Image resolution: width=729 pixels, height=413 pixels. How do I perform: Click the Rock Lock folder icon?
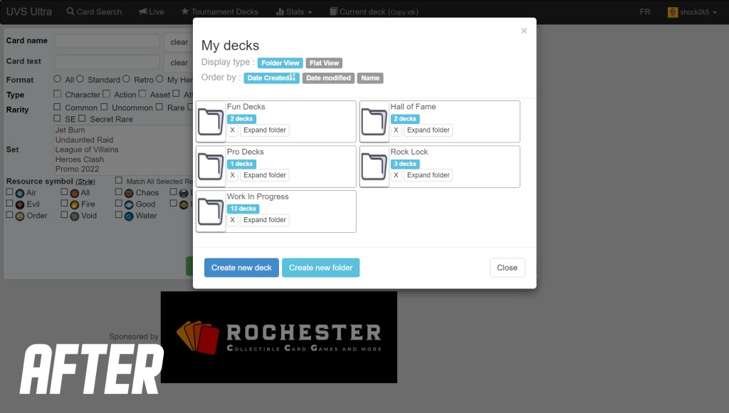(x=374, y=167)
